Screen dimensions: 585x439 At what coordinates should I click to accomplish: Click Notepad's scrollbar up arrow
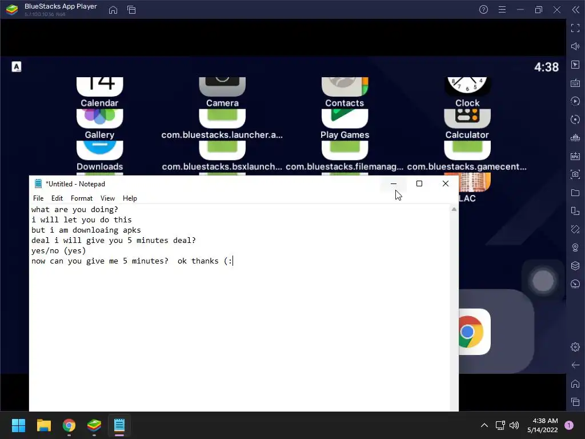click(x=454, y=209)
